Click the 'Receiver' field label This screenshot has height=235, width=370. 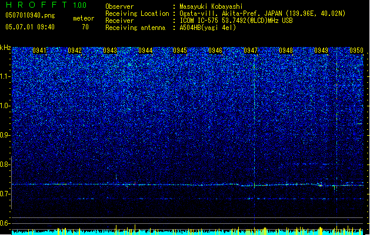pos(119,21)
